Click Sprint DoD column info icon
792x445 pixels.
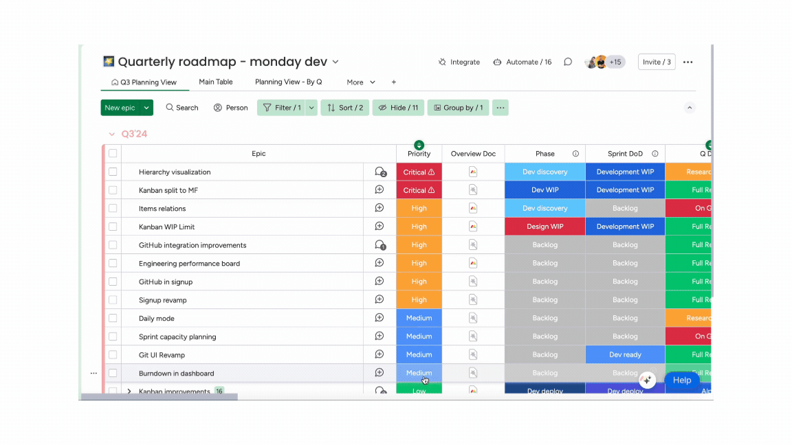(x=654, y=154)
